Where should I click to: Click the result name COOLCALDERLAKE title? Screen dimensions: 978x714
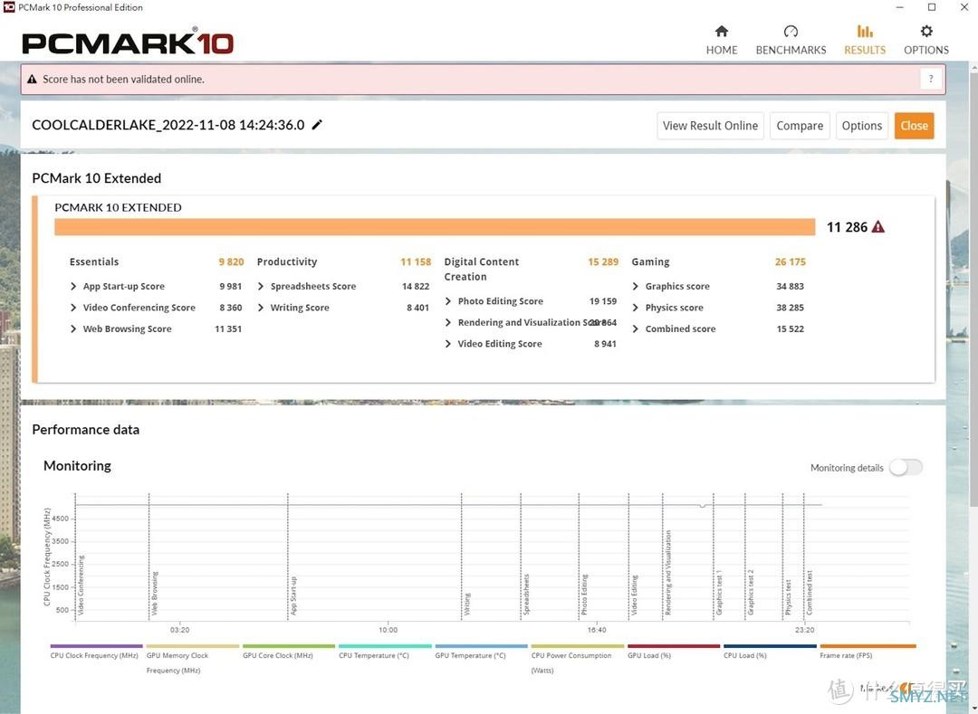pos(168,125)
